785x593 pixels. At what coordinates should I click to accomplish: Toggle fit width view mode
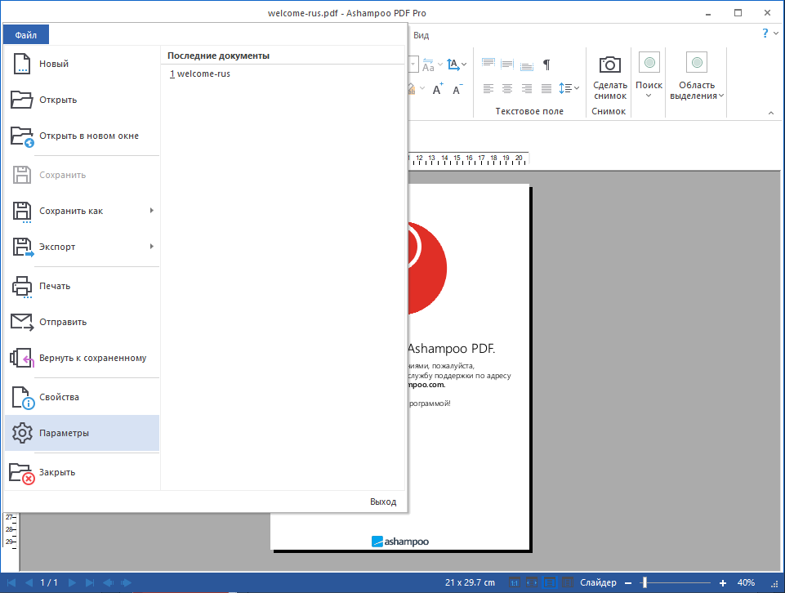[x=532, y=582]
